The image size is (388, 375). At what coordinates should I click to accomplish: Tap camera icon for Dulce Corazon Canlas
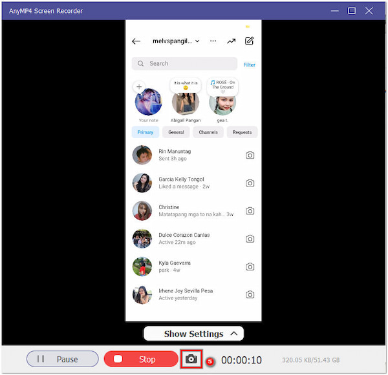click(x=250, y=239)
